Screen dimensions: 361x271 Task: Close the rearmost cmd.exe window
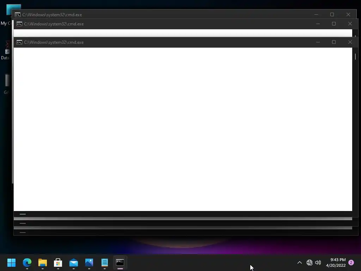348,14
